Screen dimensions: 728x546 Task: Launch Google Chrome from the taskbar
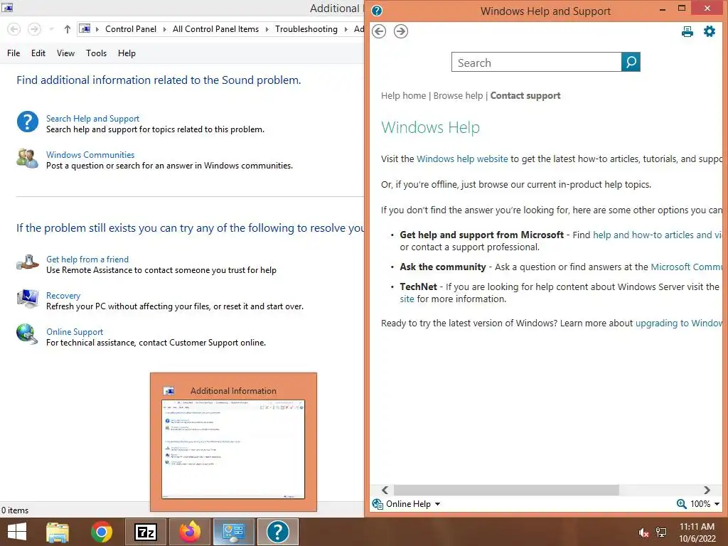pyautogui.click(x=102, y=532)
